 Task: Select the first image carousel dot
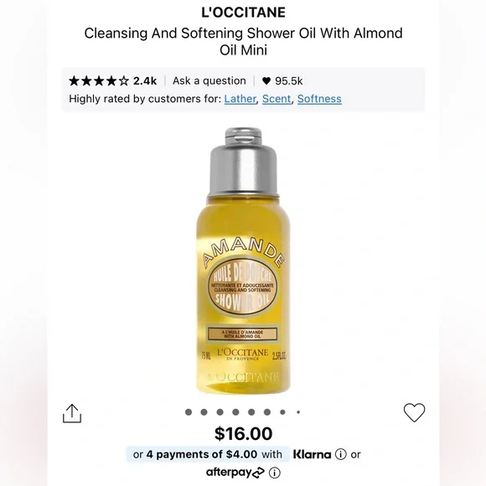[189, 412]
